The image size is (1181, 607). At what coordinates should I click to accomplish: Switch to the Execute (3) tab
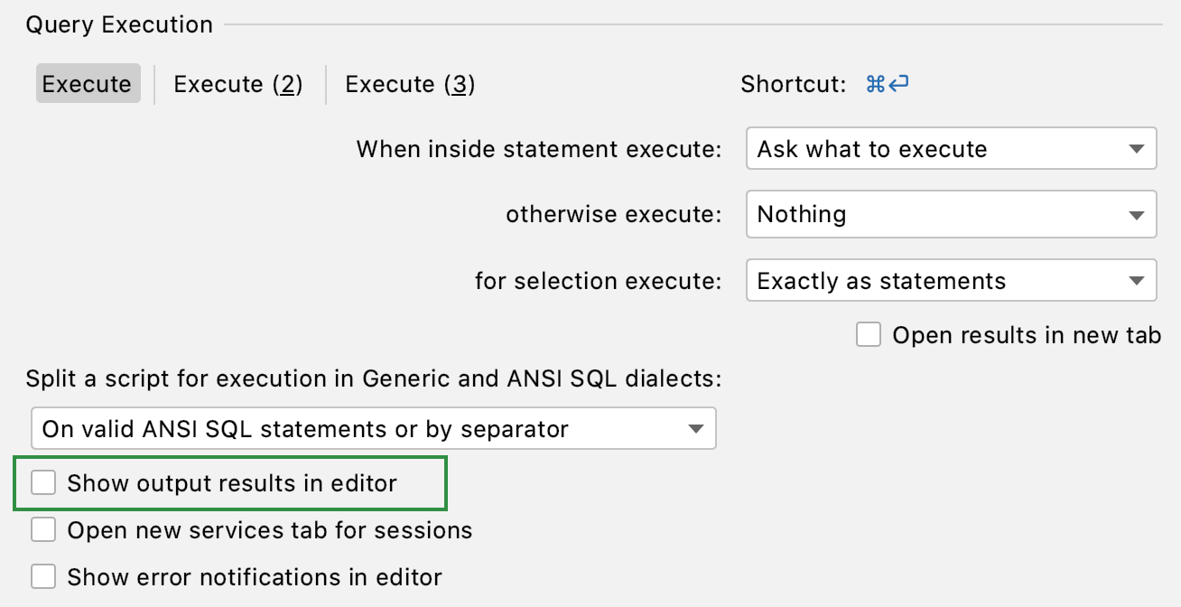click(x=409, y=83)
